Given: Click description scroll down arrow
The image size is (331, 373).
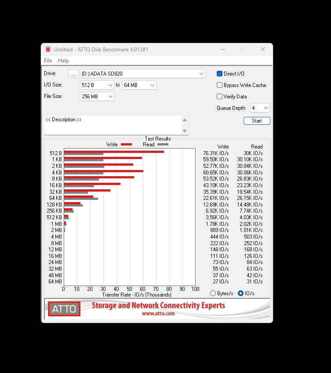Looking at the screenshot, I should [x=185, y=131].
